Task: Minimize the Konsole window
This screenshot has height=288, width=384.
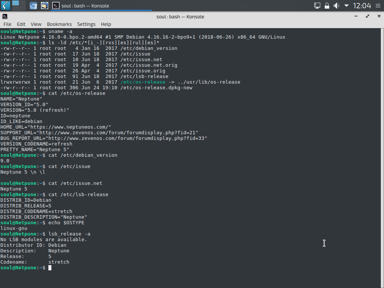Action: point(356,16)
